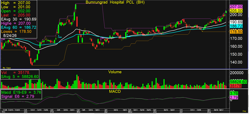Click the Volume panel heading
This screenshot has width=249, height=114.
pyautogui.click(x=115, y=72)
